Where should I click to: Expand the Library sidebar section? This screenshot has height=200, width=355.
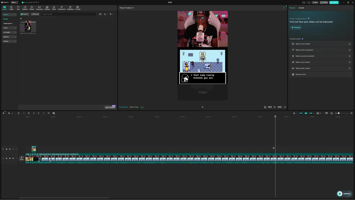point(10,41)
